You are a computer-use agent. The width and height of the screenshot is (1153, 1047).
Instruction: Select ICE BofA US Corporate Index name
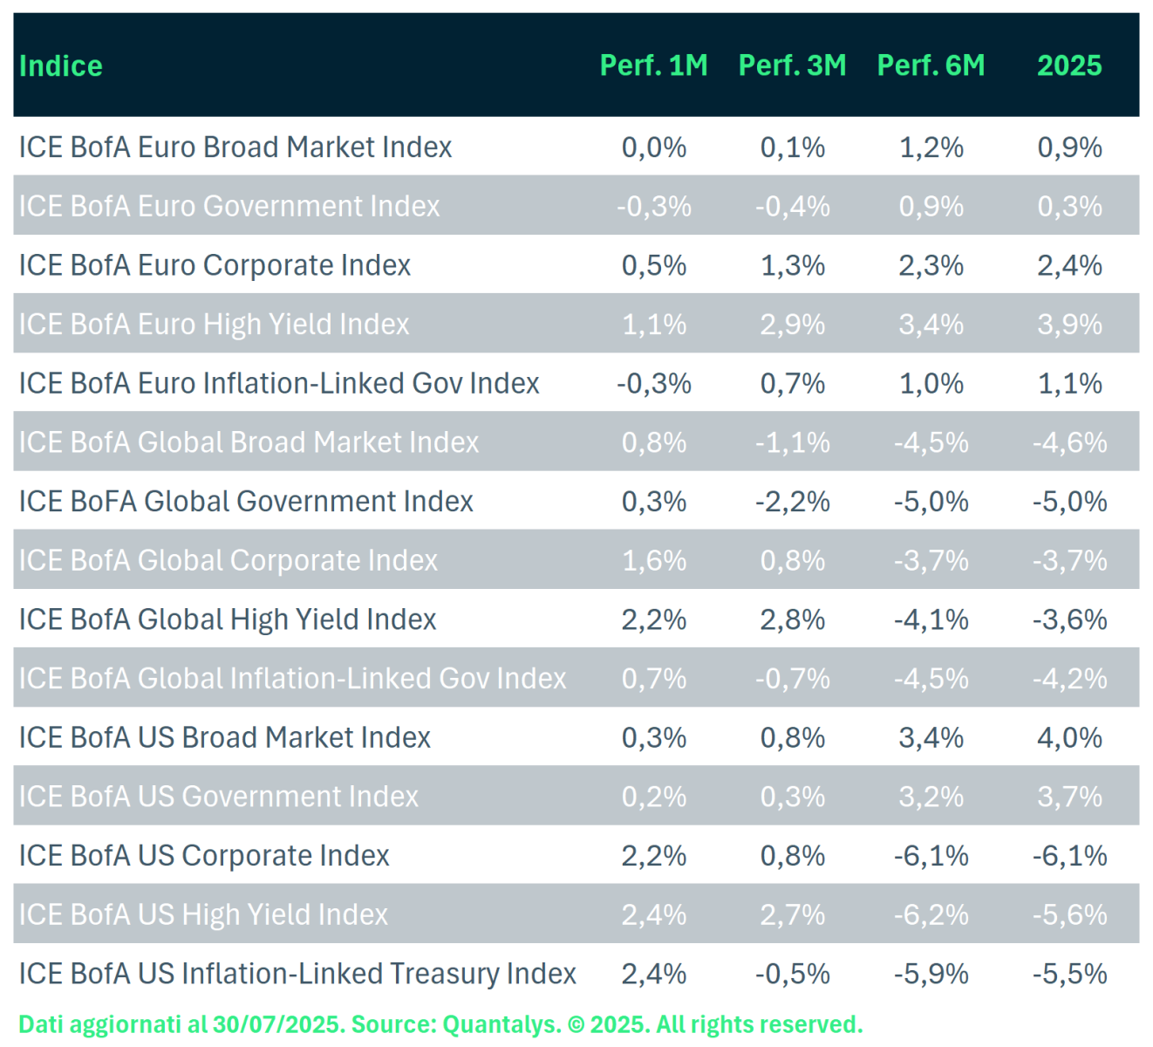[x=204, y=856]
